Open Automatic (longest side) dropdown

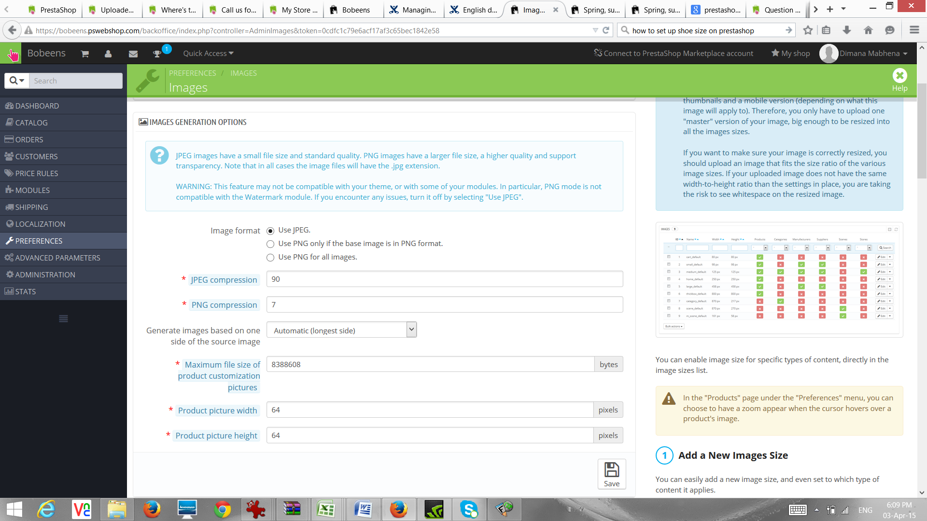341,330
